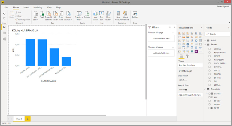232x126 pixels.
Task: Open the Modeling ribbon tab
Action: pyautogui.click(x=38, y=7)
